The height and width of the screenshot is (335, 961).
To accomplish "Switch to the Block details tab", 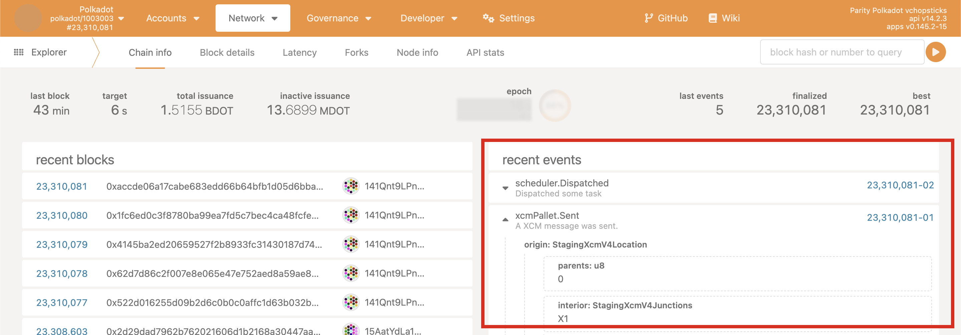I will pos(227,53).
